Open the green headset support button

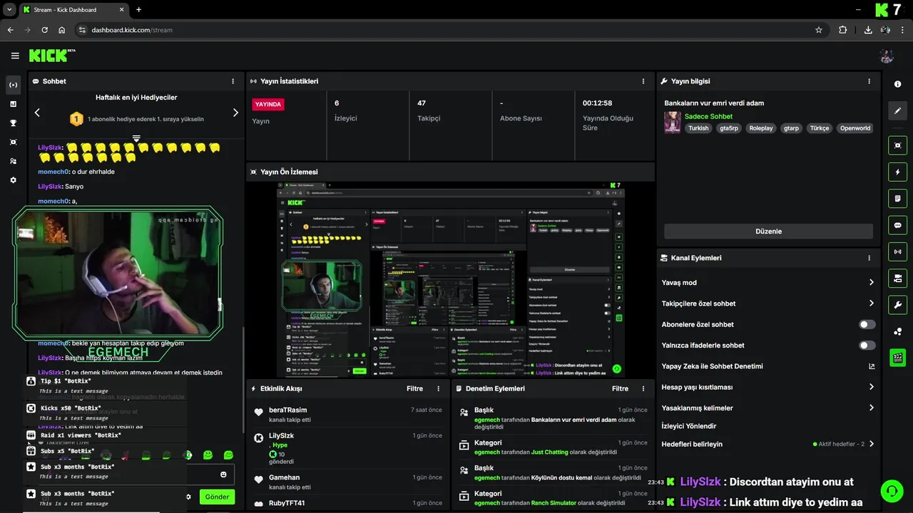point(891,491)
